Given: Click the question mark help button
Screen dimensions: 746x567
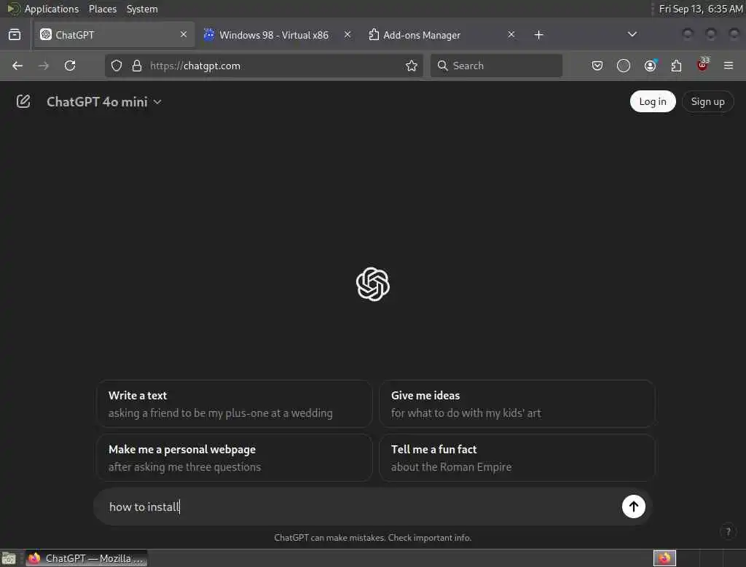Looking at the screenshot, I should (x=728, y=531).
